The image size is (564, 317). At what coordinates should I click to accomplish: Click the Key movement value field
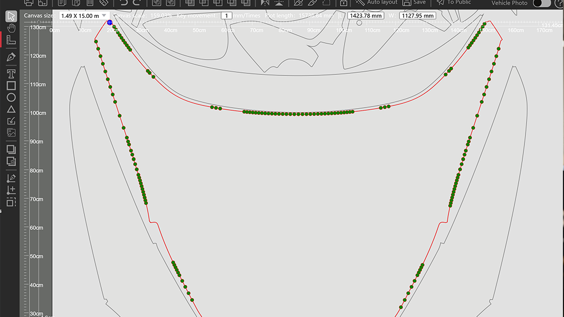[x=226, y=16]
